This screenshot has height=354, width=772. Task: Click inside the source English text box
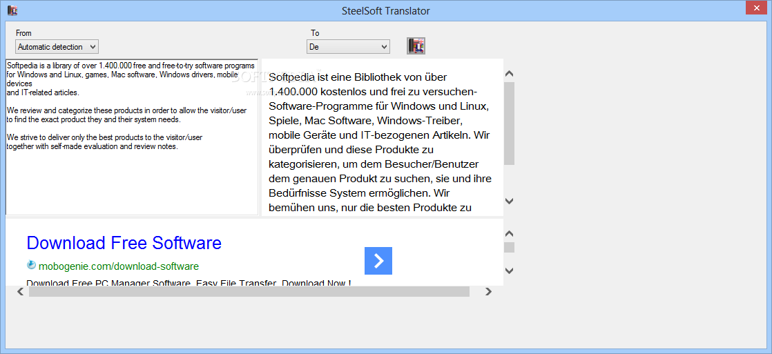[x=131, y=137]
